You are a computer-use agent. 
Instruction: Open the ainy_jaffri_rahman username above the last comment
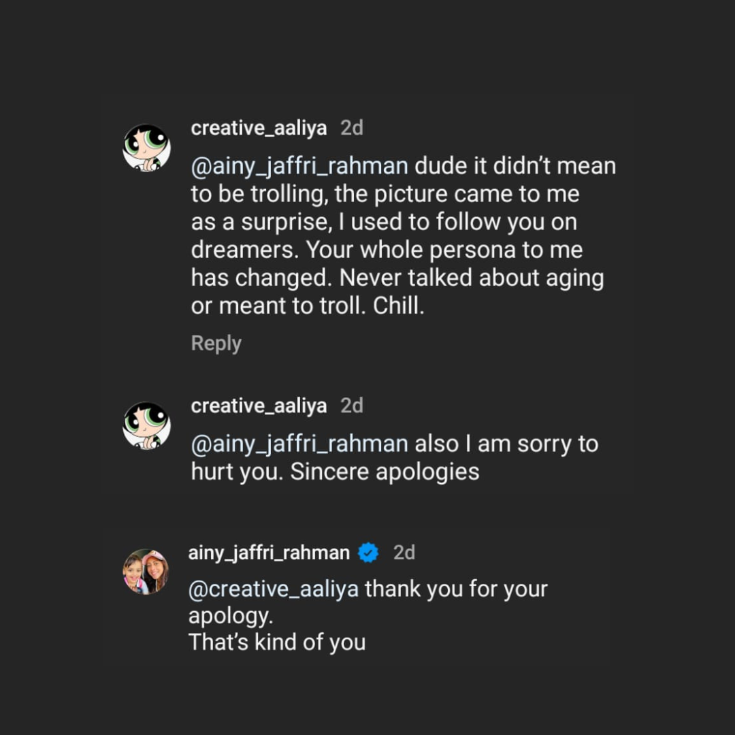point(269,553)
